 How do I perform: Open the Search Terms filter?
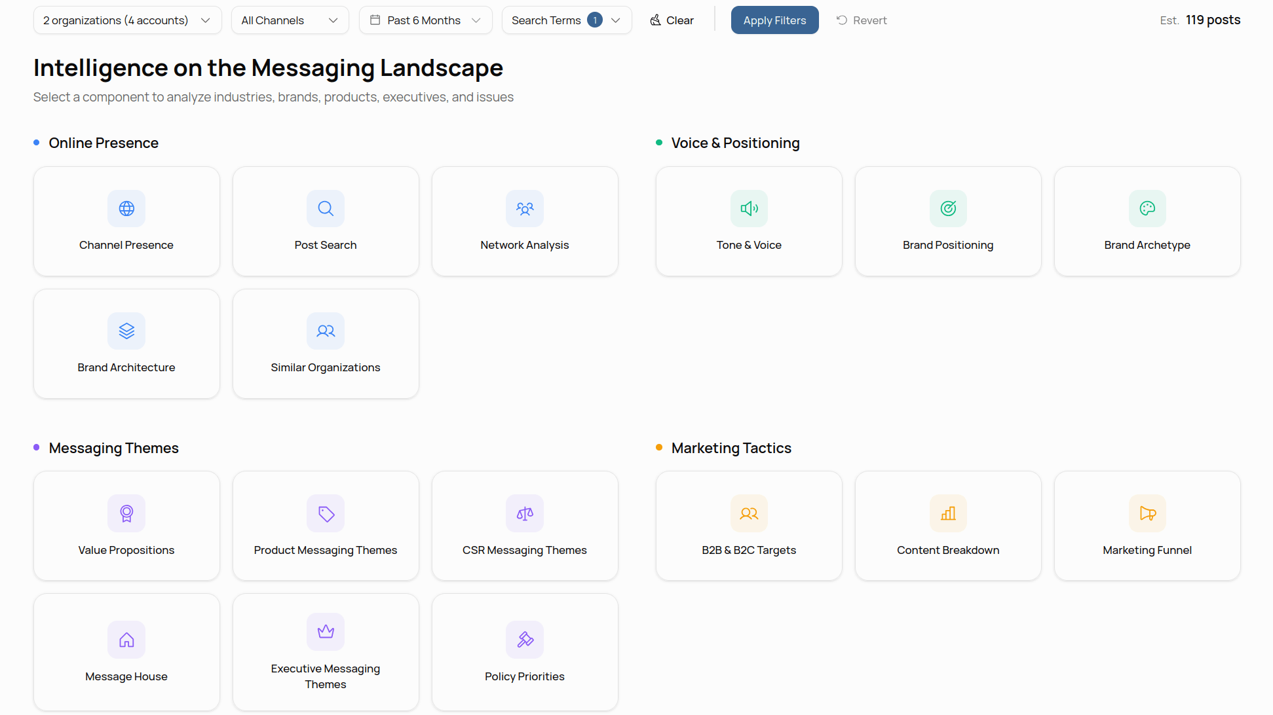pyautogui.click(x=565, y=20)
